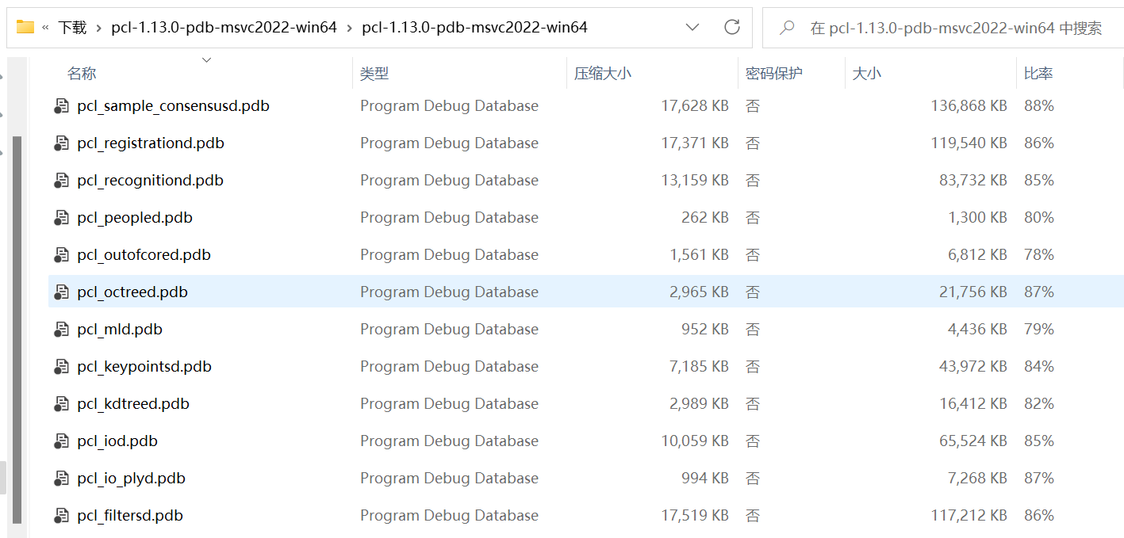Screen dimensions: 1124x538
Task: Click the 17,628 KB compressed size cell
Action: click(x=695, y=106)
